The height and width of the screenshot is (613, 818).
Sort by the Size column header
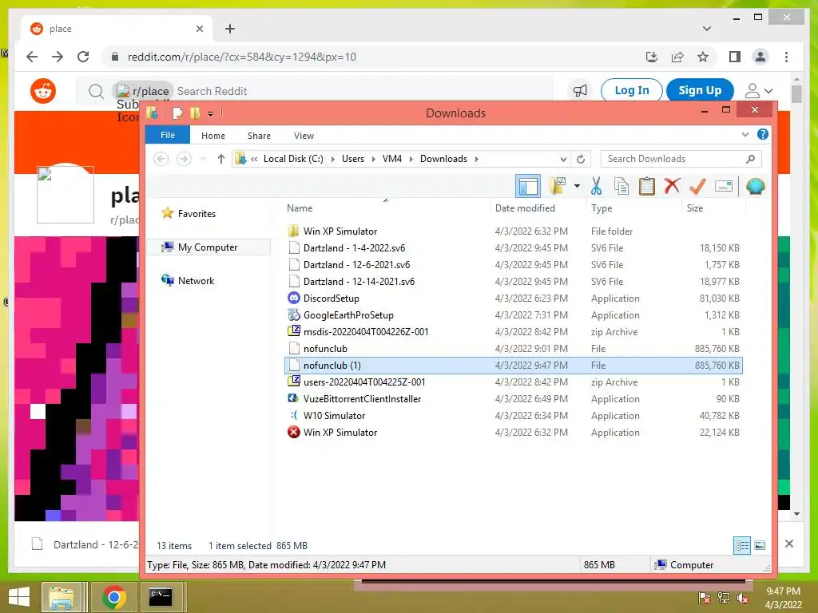(695, 208)
